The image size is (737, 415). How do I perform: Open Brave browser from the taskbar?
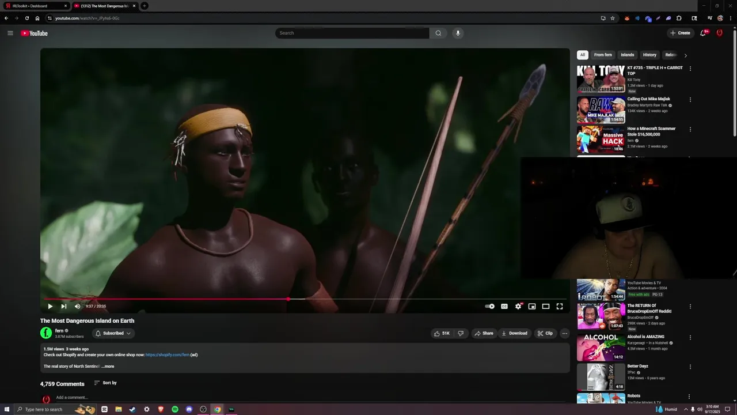(x=161, y=409)
